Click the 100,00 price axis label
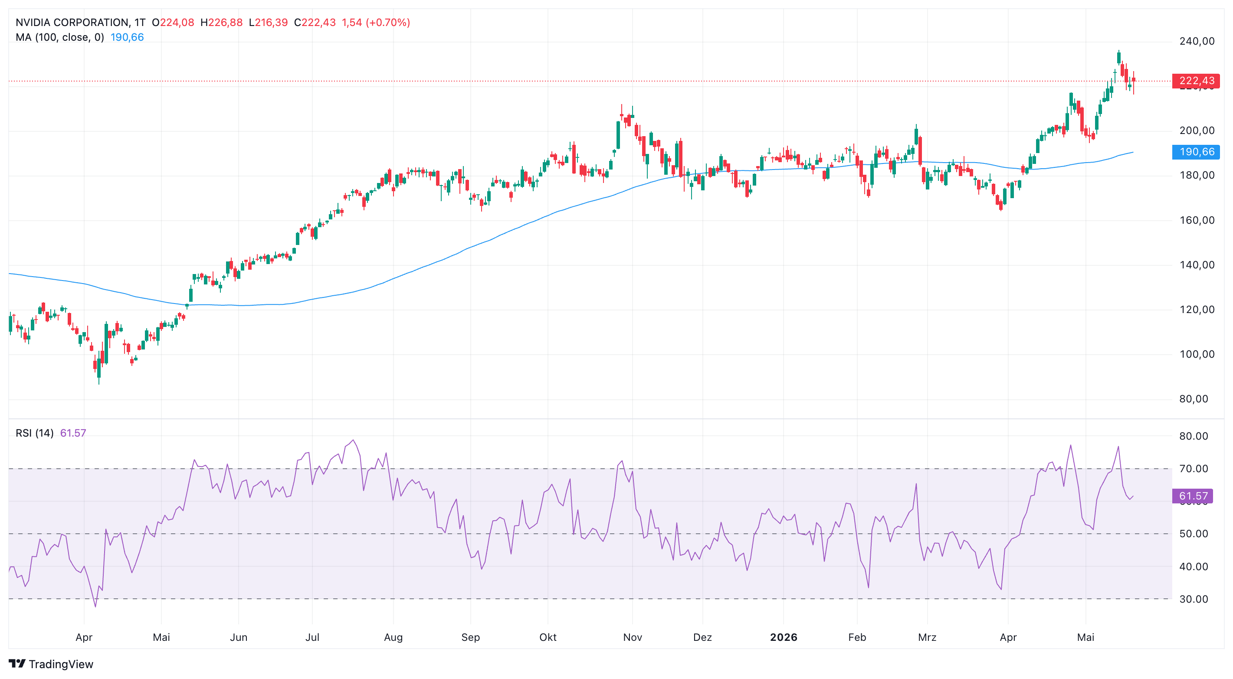This screenshot has height=679, width=1233. [1197, 355]
